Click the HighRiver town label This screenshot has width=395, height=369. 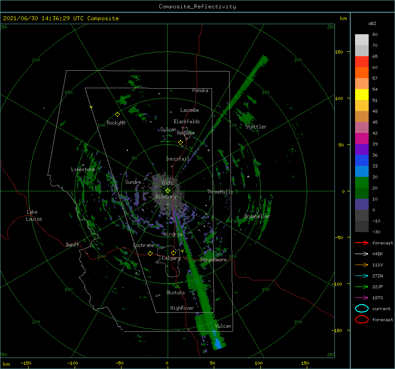point(182,308)
